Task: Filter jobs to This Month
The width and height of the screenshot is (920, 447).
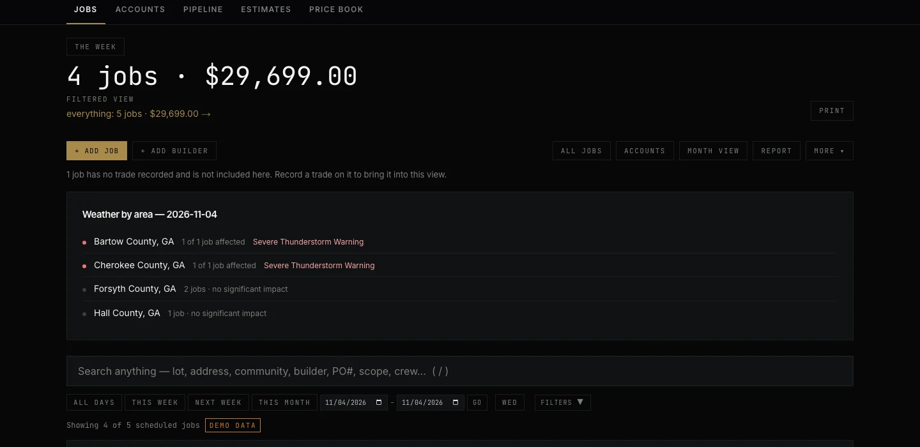Action: [x=284, y=402]
